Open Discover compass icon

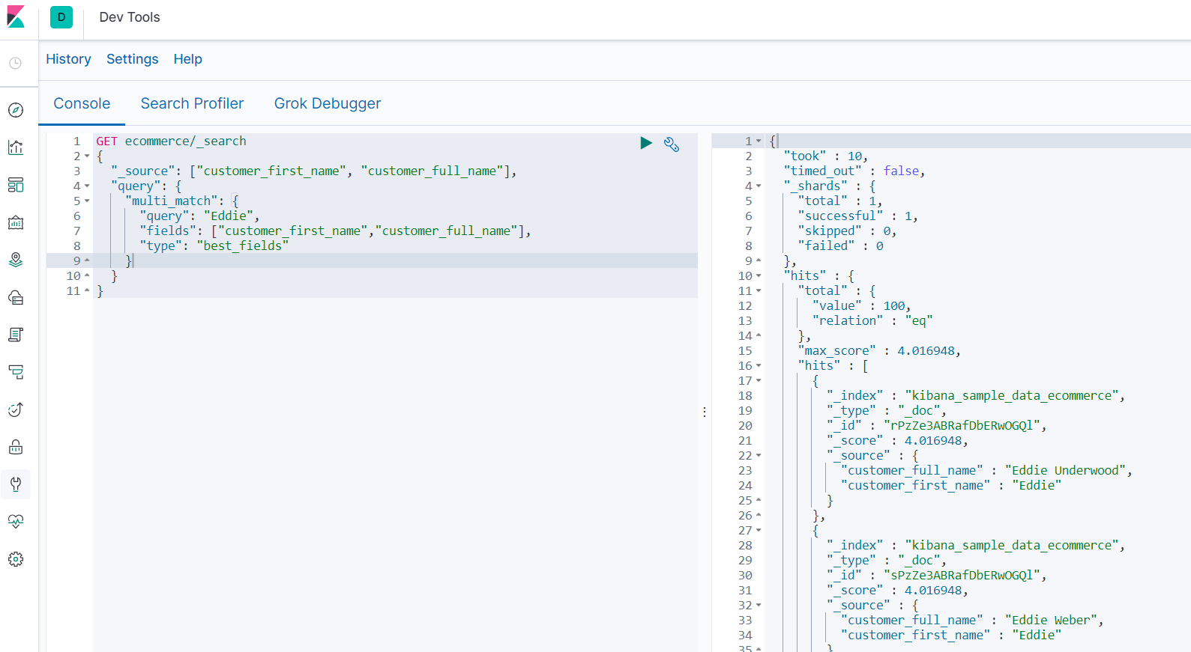point(16,110)
